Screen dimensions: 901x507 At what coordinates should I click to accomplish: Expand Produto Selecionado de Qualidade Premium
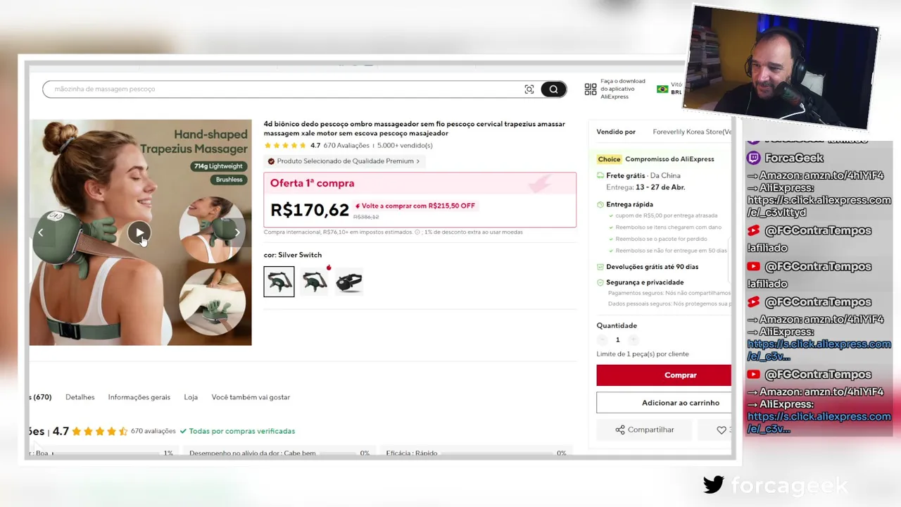344,161
